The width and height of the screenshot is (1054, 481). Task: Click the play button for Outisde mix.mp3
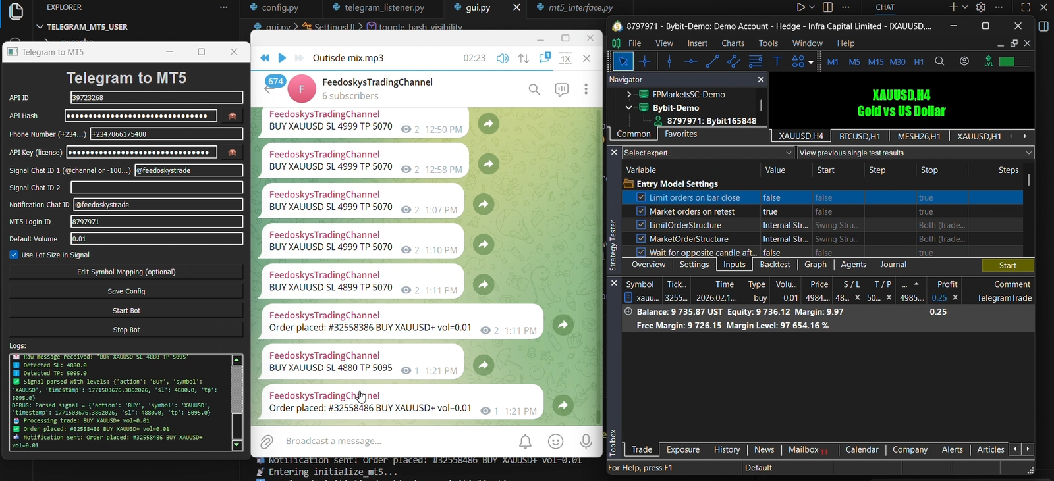tap(282, 58)
